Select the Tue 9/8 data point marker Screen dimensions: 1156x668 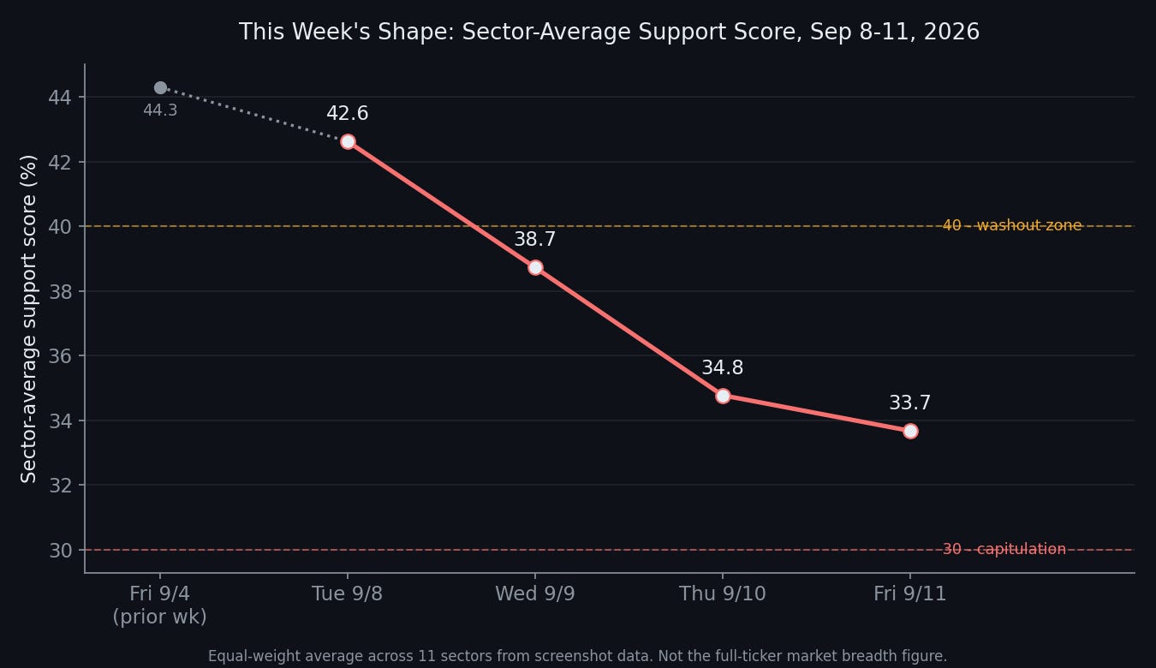coord(348,141)
